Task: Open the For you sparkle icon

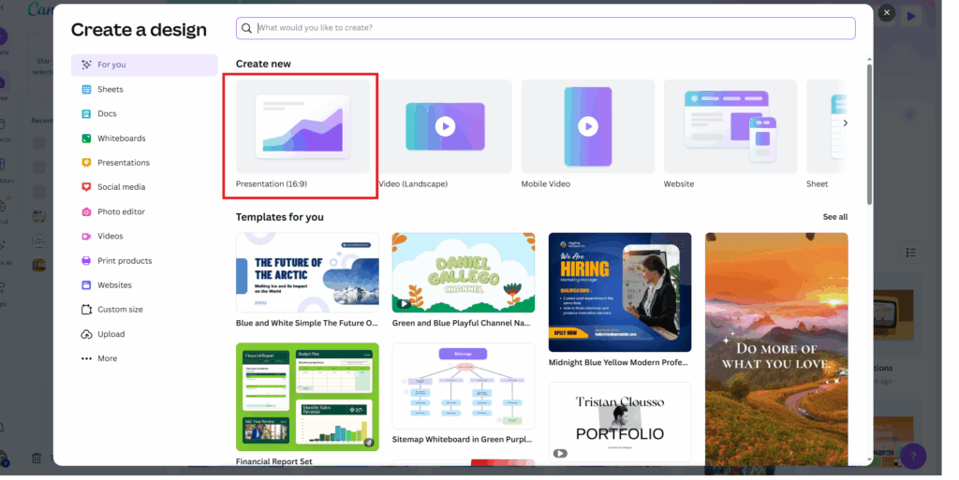Action: point(86,65)
